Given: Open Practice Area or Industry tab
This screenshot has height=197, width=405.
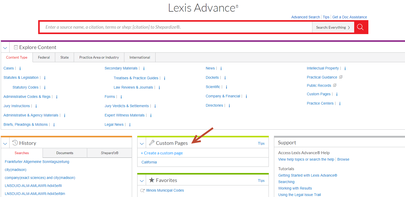Looking at the screenshot, I should (99, 57).
